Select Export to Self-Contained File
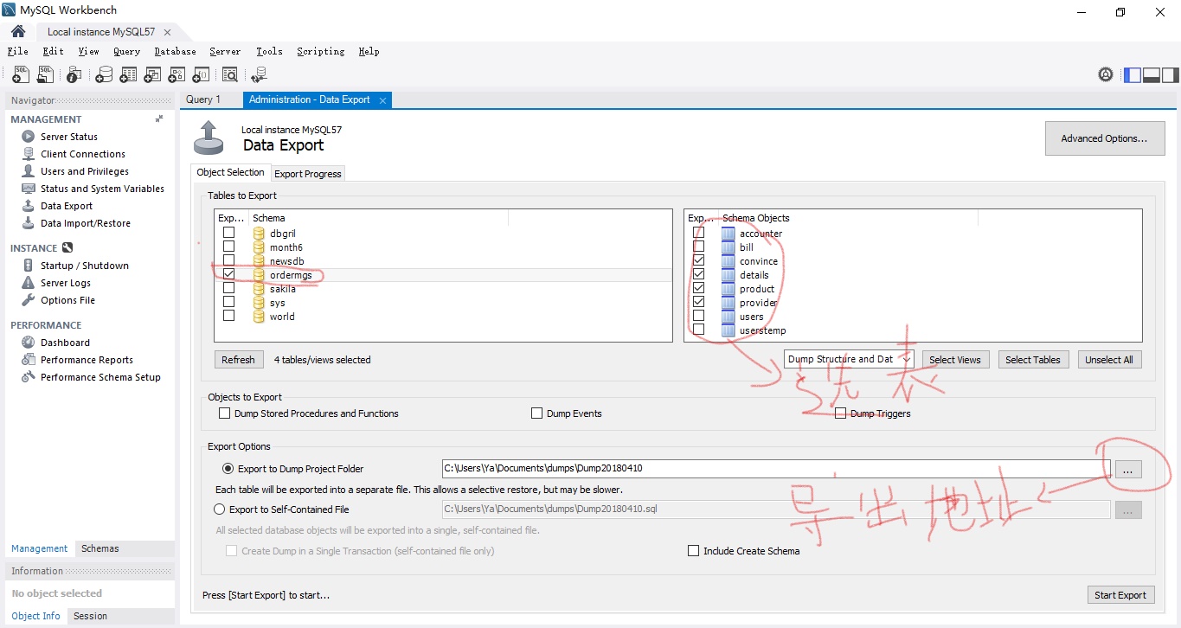Image resolution: width=1181 pixels, height=628 pixels. 219,509
